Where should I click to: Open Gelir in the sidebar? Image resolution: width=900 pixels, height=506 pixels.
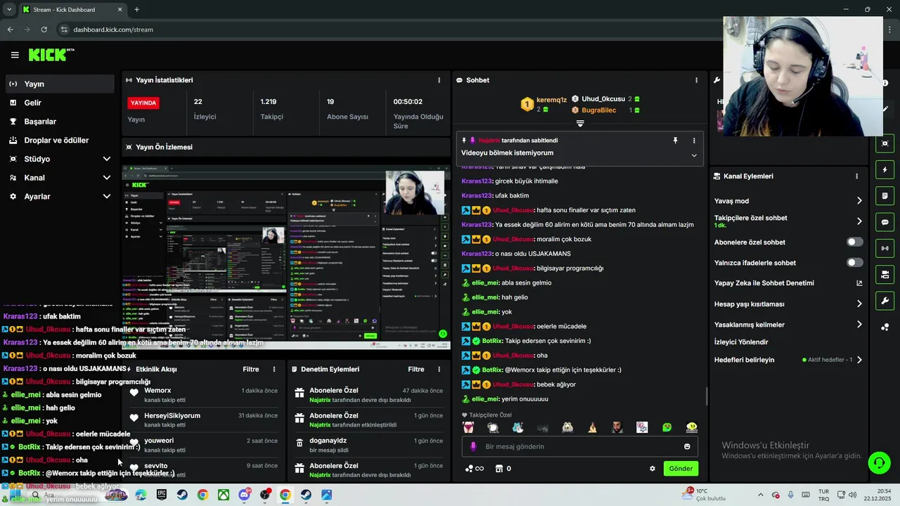click(59, 103)
